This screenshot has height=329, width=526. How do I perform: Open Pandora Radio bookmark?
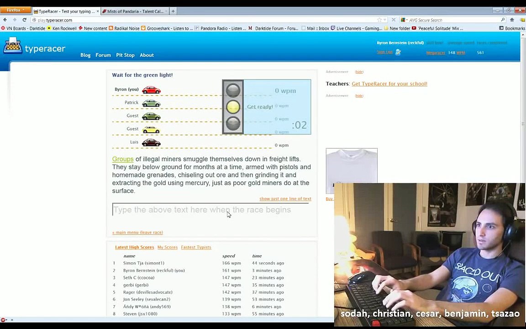221,28
